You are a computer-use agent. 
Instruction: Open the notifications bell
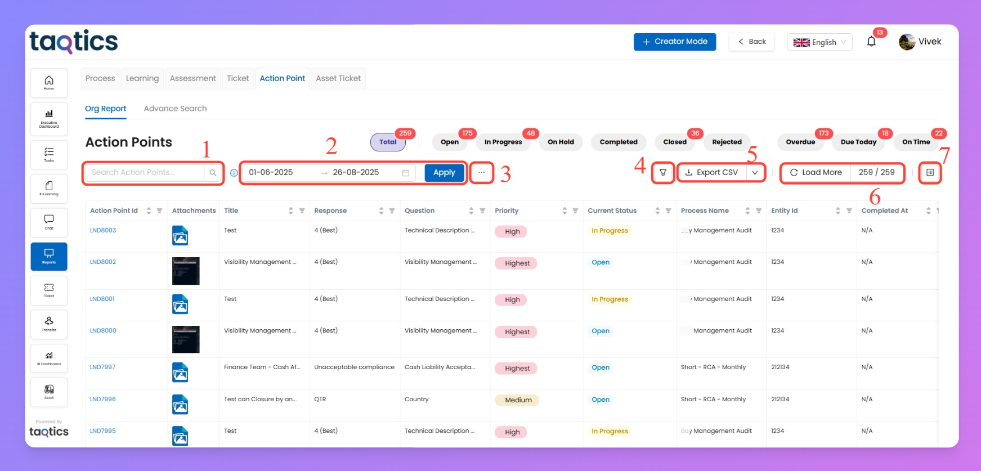(x=871, y=42)
